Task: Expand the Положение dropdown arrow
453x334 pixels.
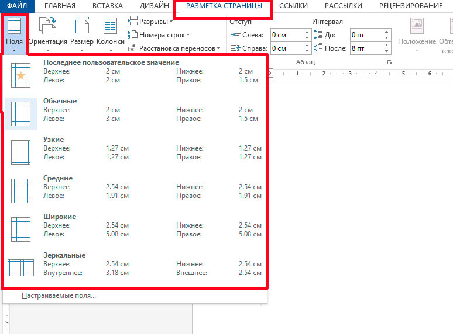Action: click(x=417, y=50)
